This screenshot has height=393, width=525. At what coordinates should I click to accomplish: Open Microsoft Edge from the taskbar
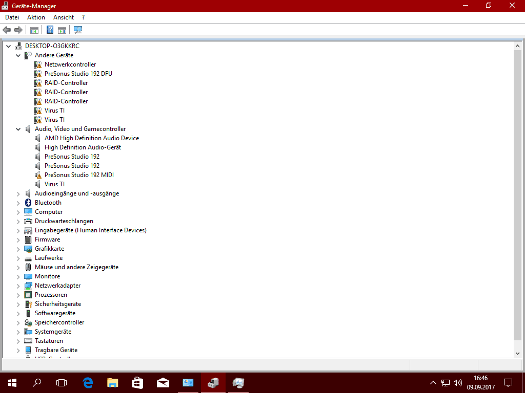pyautogui.click(x=88, y=383)
